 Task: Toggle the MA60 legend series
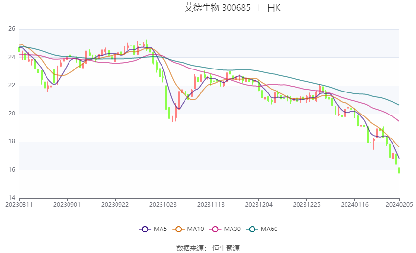point(262,229)
